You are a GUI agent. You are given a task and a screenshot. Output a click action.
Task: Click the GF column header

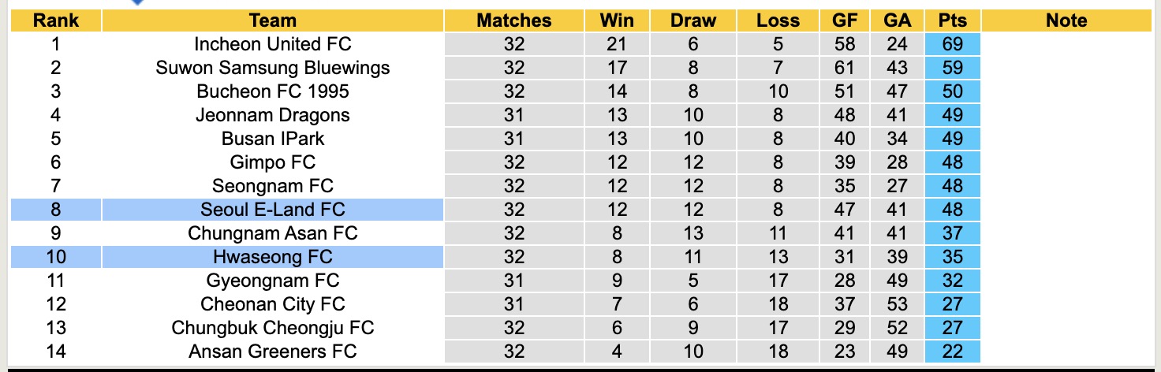click(845, 21)
